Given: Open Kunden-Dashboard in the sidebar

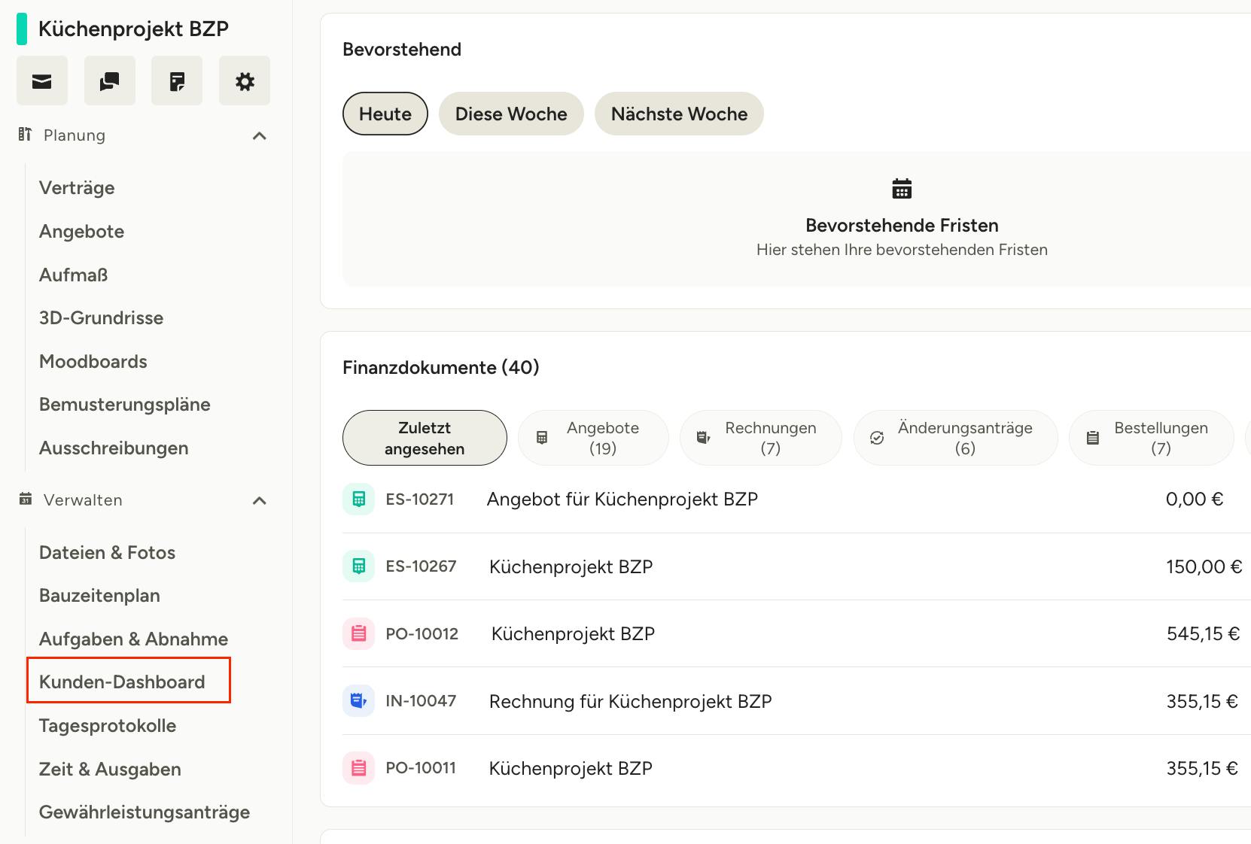Looking at the screenshot, I should 122,682.
